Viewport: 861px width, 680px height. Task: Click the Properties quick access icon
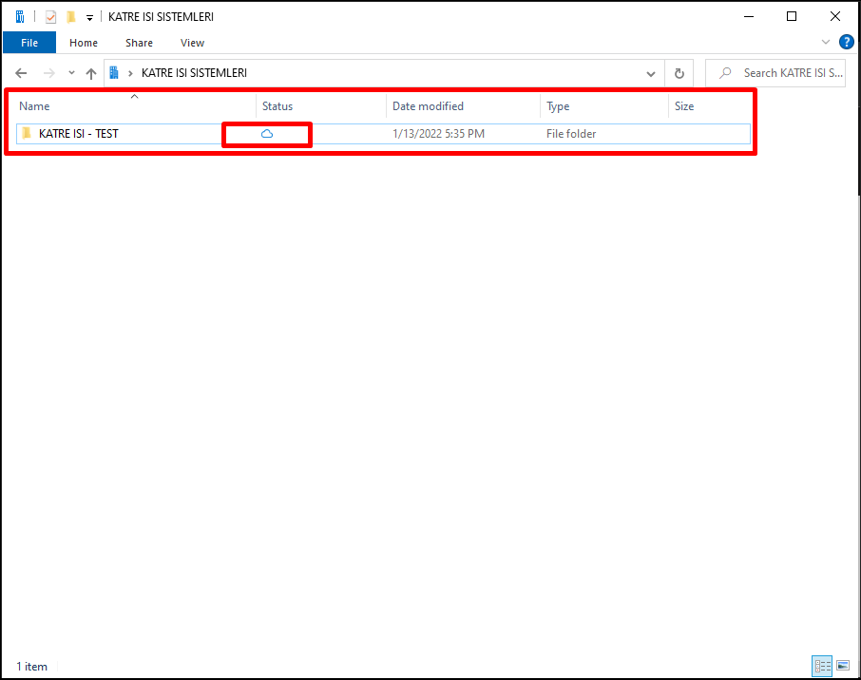click(x=50, y=17)
